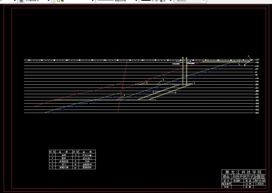272x193 pixels.
Task: Open the Standard text style dropdown
Action: pyautogui.click(x=38, y=1)
